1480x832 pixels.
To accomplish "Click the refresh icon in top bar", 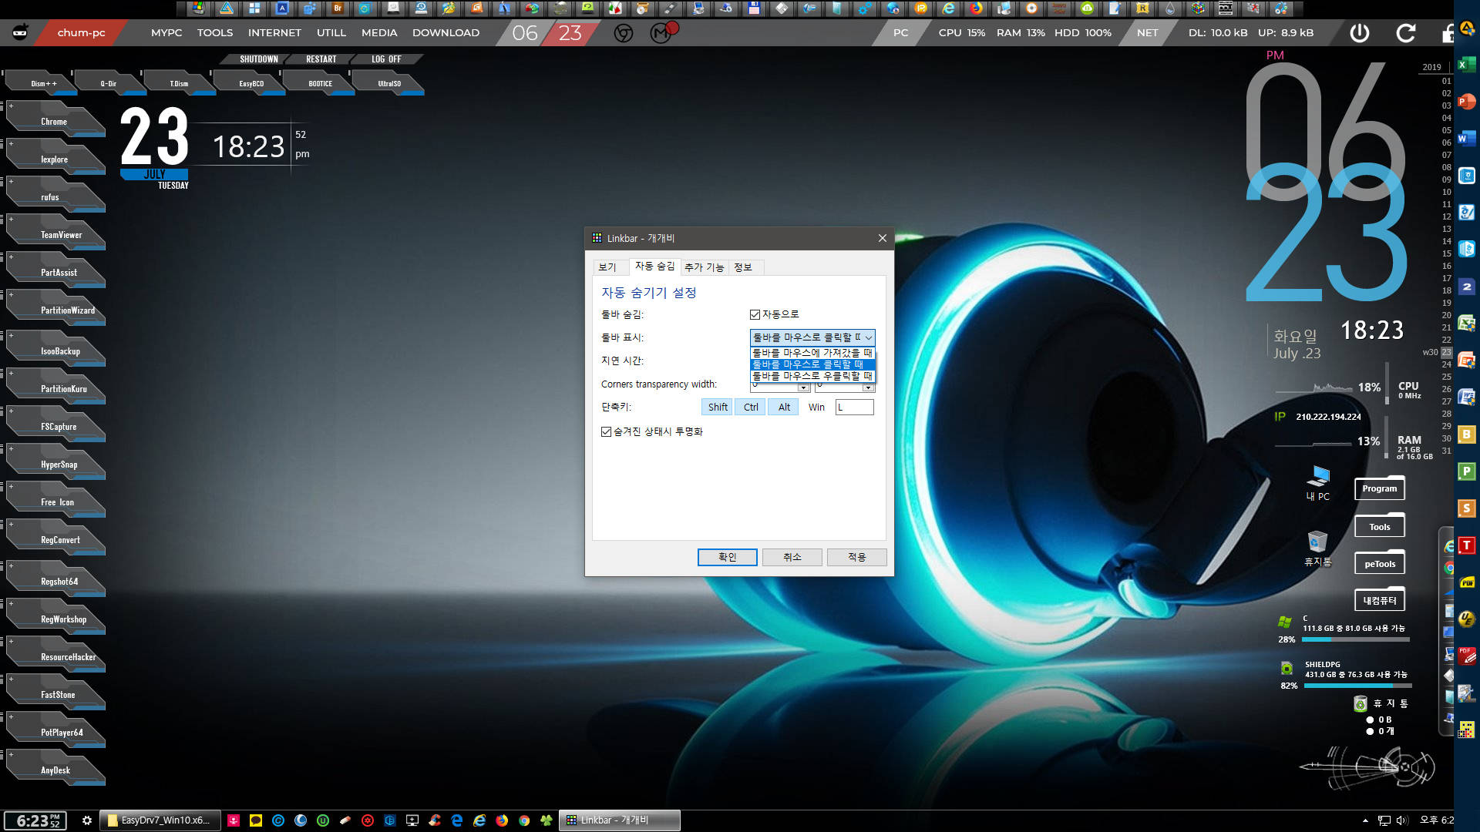I will pyautogui.click(x=1405, y=32).
